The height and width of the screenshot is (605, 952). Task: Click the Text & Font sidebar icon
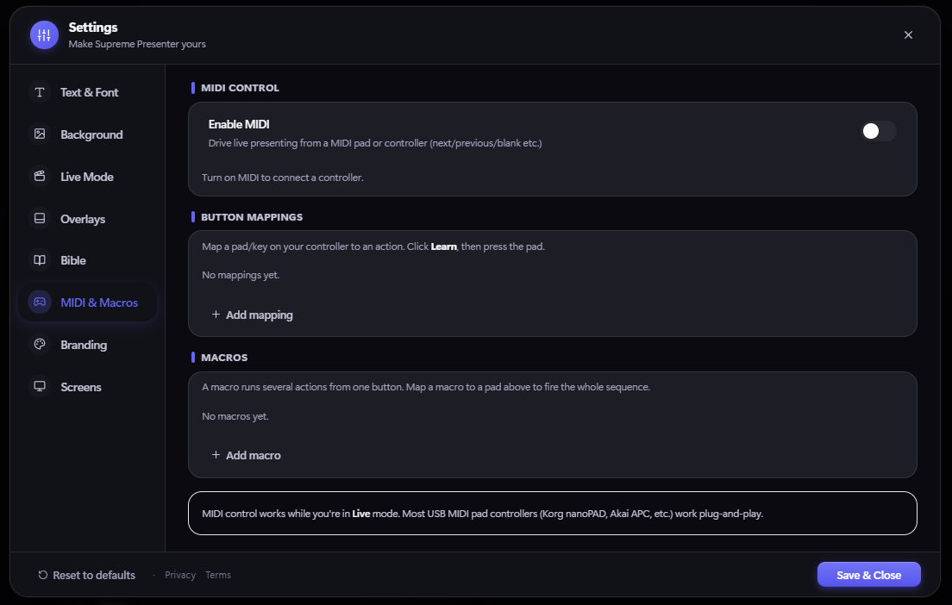40,92
